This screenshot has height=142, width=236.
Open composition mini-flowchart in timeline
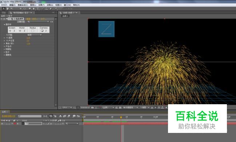tap(45, 116)
